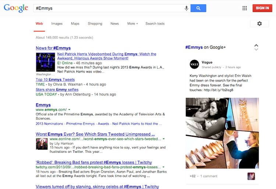Click the 2 hours ago post timestamp
276x189 pixels.
coord(233,67)
